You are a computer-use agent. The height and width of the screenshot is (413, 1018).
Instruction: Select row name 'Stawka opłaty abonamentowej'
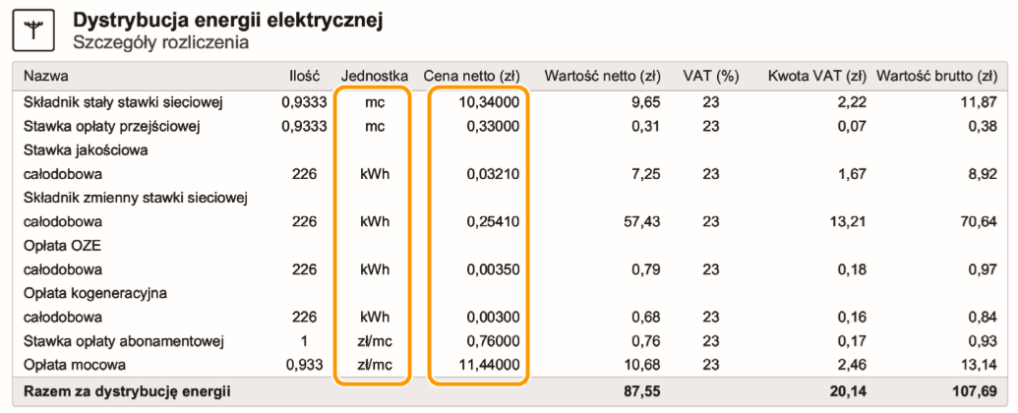[124, 341]
